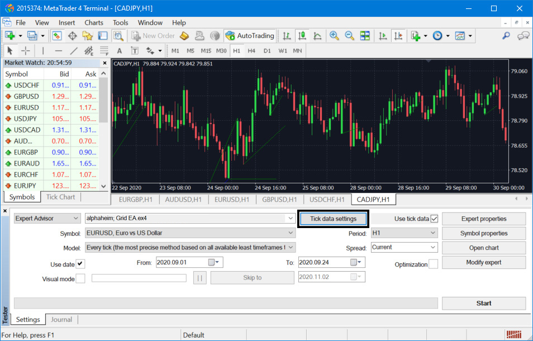Viewport: 533px width, 341px height.
Task: Open the Symbol EURUSD dropdown
Action: point(190,233)
